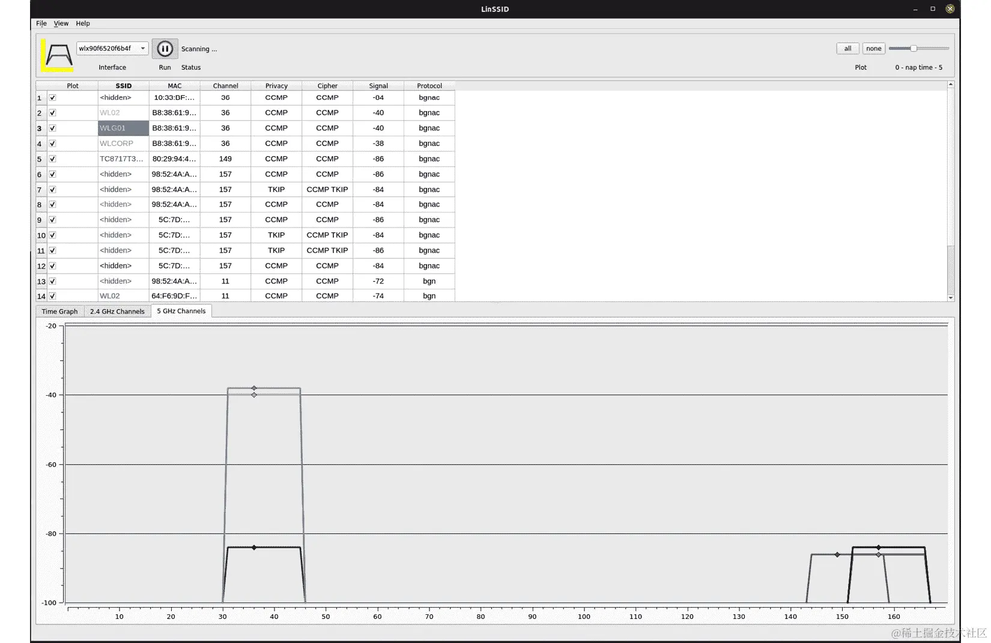Click the 10:33:DF MAC cell
991x643 pixels.
coord(175,97)
